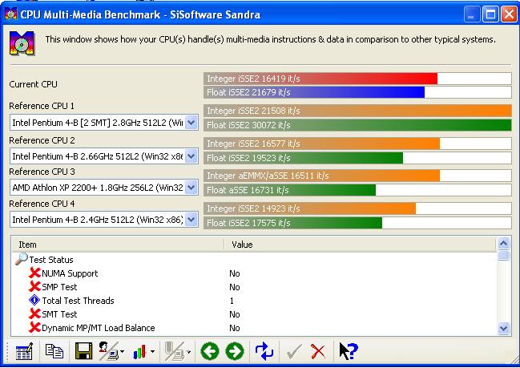Viewport: 520px width, 368px height.
Task: Click the Current CPU Float iSSE2 21679 bar
Action: coord(357,92)
